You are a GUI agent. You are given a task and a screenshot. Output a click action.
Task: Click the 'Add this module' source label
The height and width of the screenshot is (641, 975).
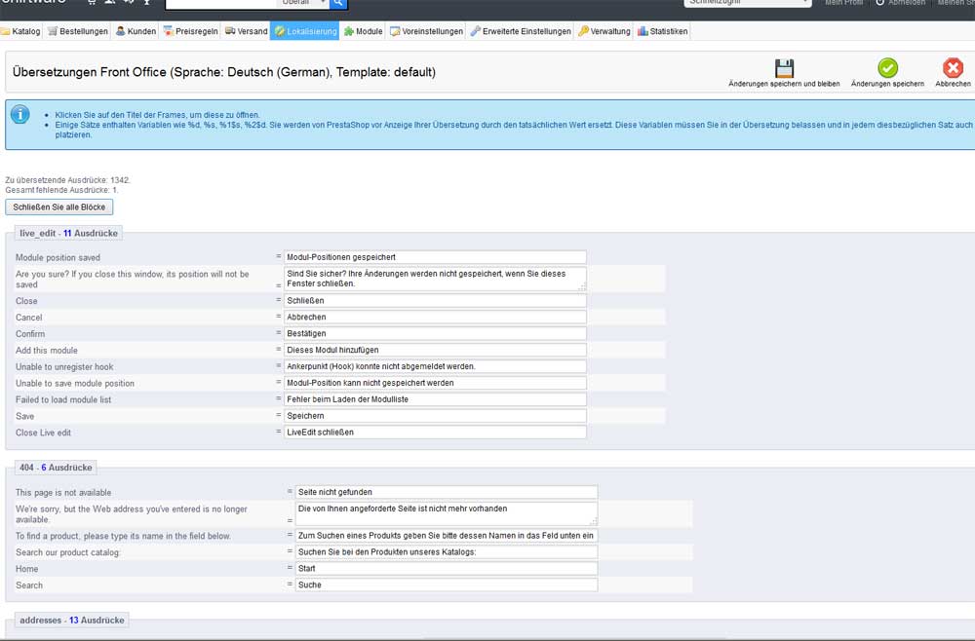click(47, 351)
